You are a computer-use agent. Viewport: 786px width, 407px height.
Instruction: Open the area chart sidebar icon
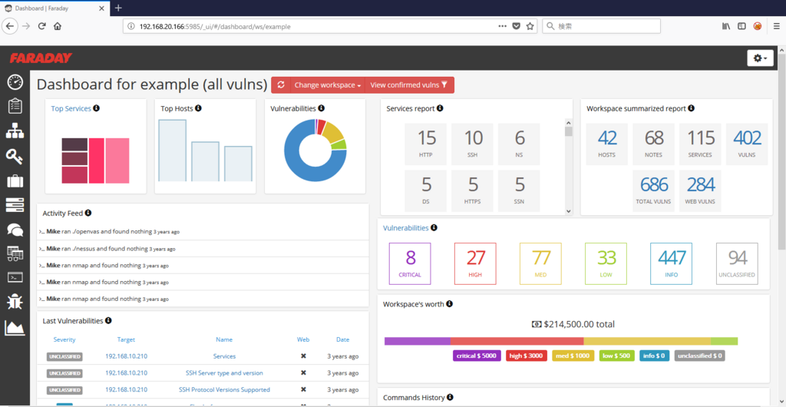click(15, 327)
